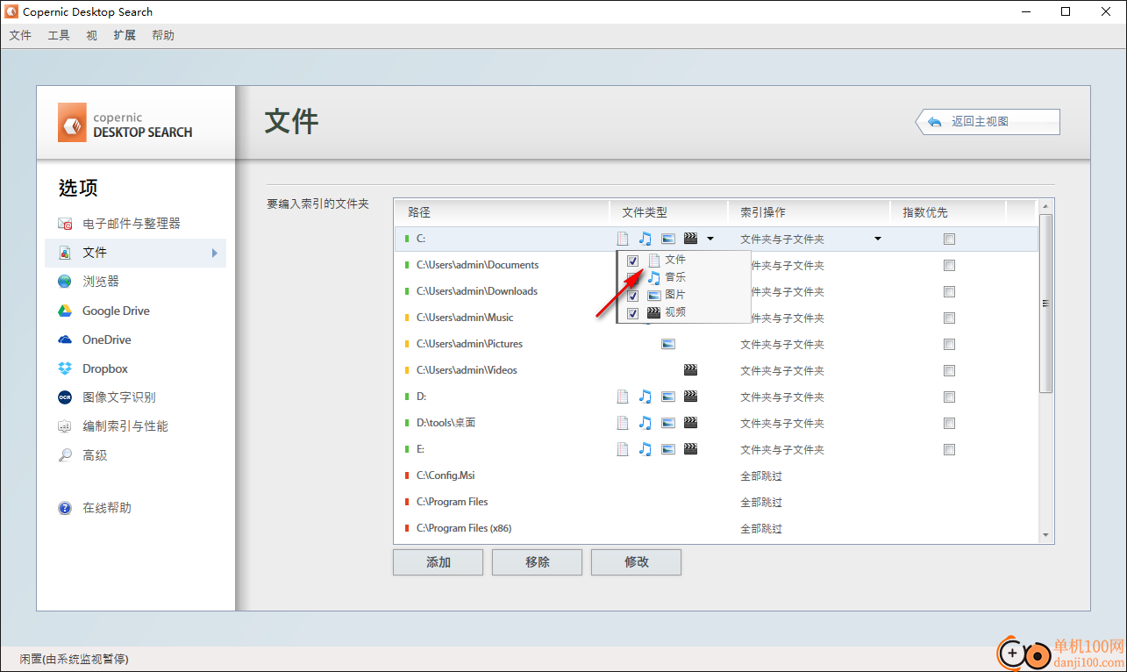
Task: Click the document file-type icon in C: row
Action: (x=623, y=239)
